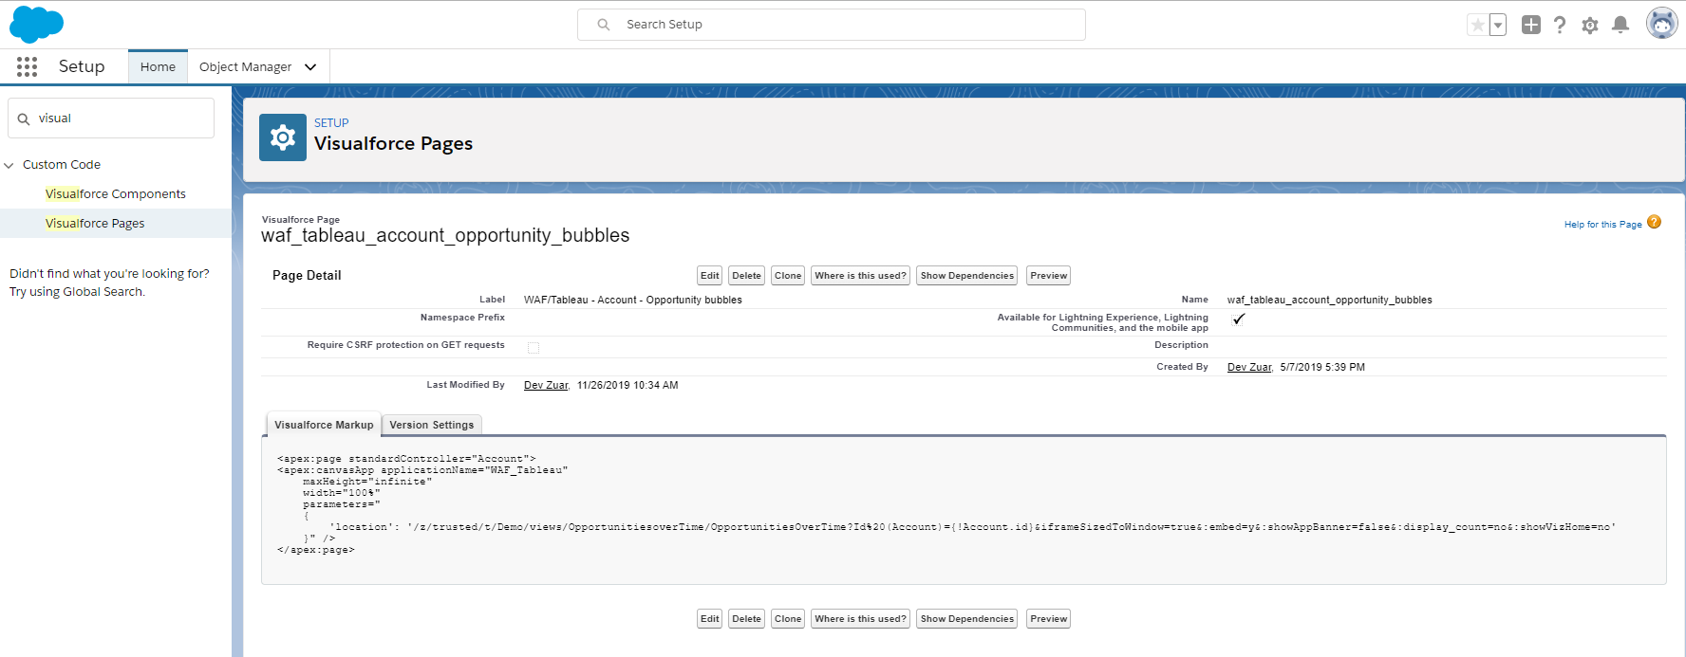Click the top Preview button
Image resolution: width=1686 pixels, height=657 pixels.
pos(1049,276)
